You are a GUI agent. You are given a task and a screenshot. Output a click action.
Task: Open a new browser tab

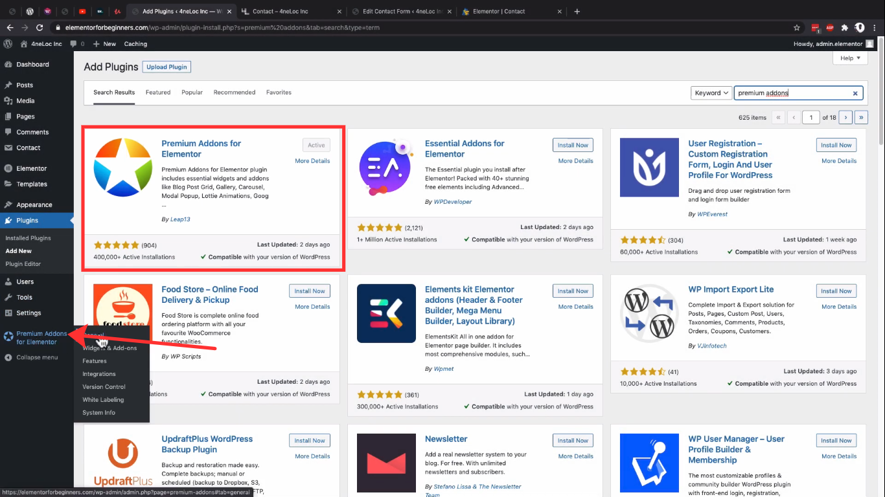pyautogui.click(x=577, y=11)
